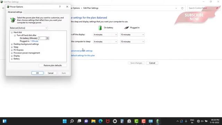
Task: Click sync icon in the system tray
Action: pos(181,121)
